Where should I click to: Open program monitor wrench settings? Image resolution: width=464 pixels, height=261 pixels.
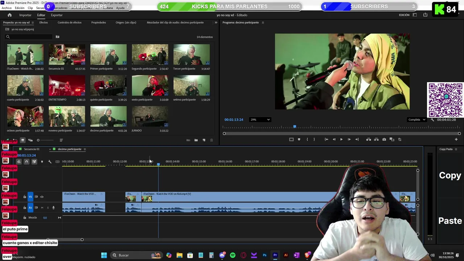coord(432,120)
